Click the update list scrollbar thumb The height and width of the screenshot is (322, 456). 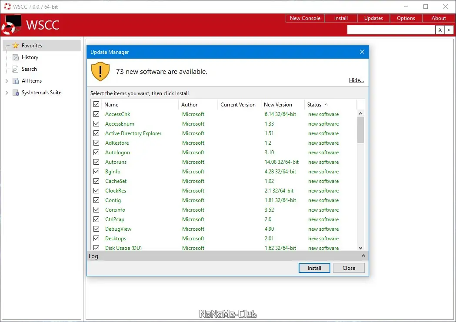click(361, 130)
